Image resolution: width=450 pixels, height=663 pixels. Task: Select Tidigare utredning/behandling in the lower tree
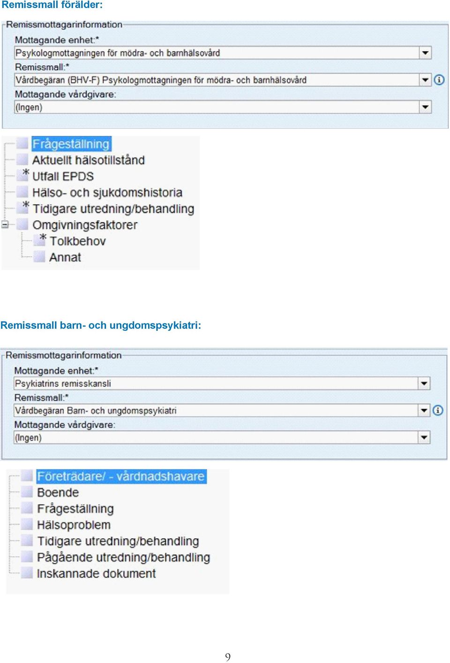coord(118,541)
